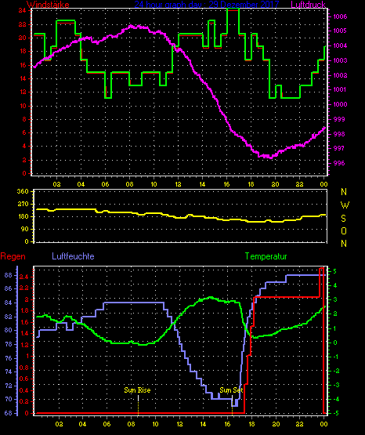Click humidity axis value 74
The image size is (365, 435).
9,372
